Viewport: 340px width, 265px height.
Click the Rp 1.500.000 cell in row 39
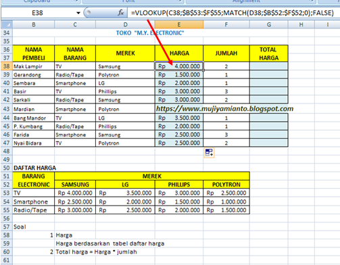point(179,74)
